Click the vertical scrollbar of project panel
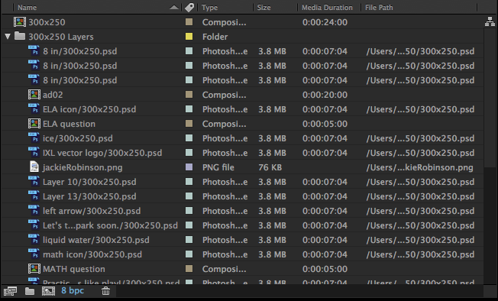 tap(490, 99)
